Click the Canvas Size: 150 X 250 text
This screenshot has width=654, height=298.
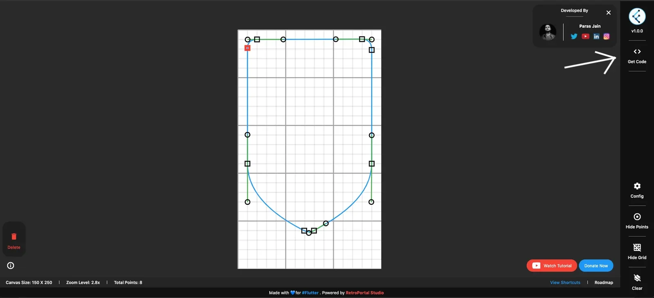pyautogui.click(x=29, y=282)
